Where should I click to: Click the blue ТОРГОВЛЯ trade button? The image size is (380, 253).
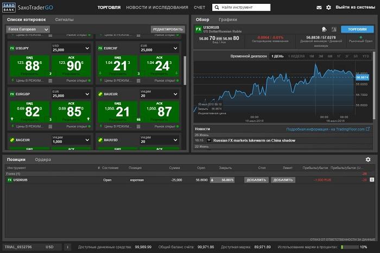tap(357, 29)
